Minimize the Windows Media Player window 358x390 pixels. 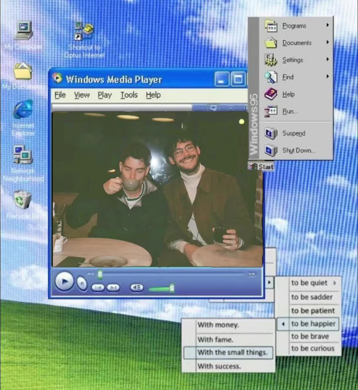(222, 79)
